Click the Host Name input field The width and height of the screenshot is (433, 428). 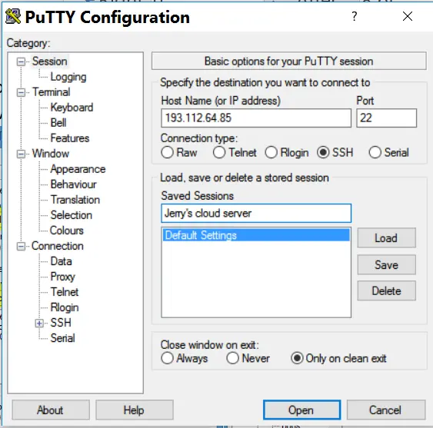pos(256,118)
